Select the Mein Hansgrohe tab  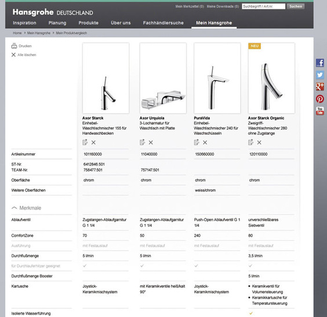click(x=214, y=23)
